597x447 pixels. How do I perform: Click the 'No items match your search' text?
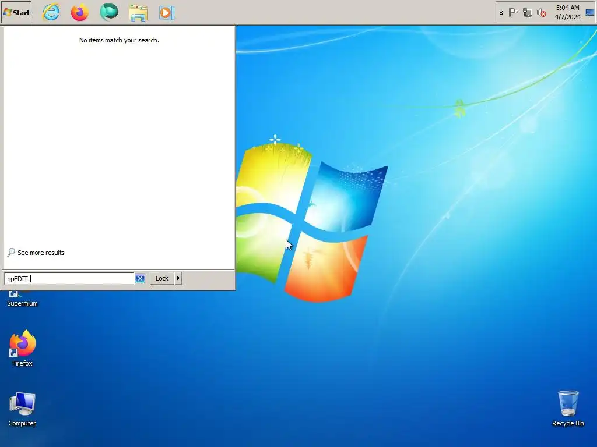[119, 40]
